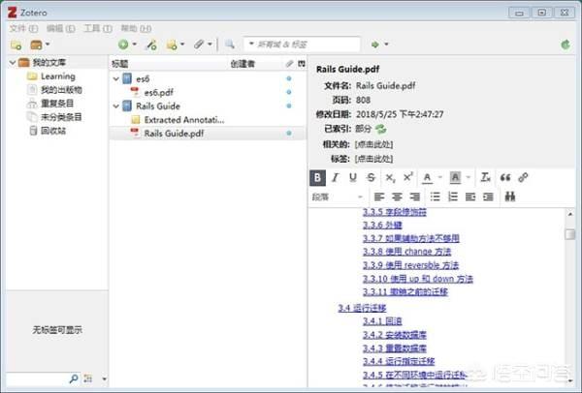Open the New Note dropdown arrow
Screen dimensions: 582x393
click(x=182, y=45)
